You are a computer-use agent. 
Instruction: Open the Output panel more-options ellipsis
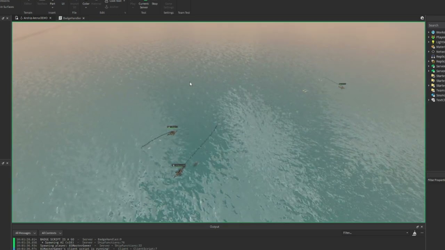pos(422,233)
